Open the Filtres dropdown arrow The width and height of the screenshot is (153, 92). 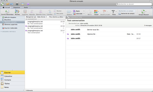pyautogui.click(x=116, y=12)
